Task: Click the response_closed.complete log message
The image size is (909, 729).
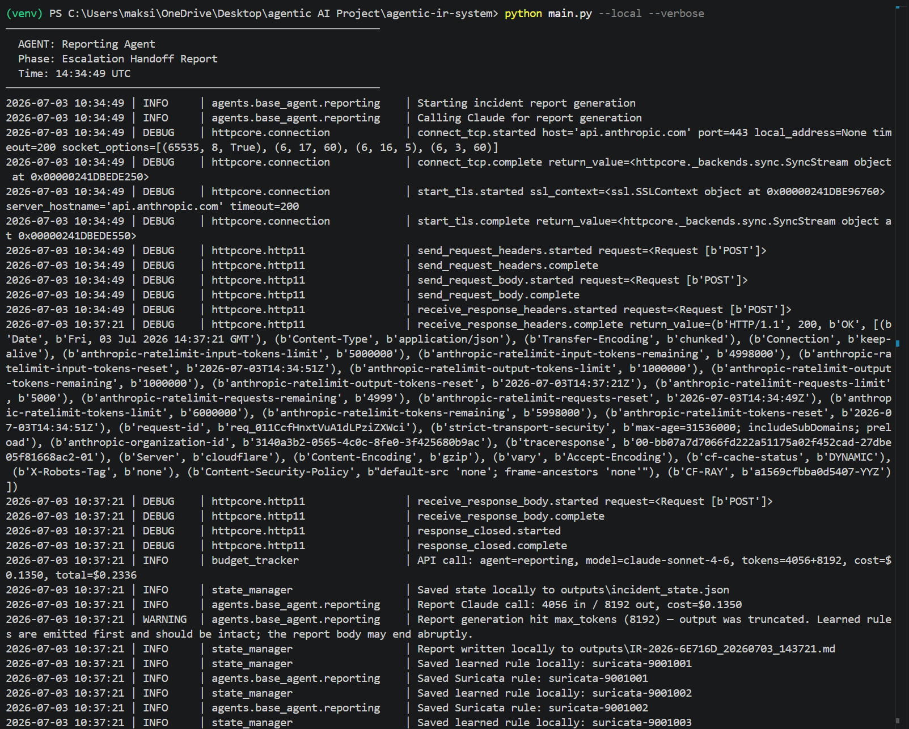Action: (492, 546)
